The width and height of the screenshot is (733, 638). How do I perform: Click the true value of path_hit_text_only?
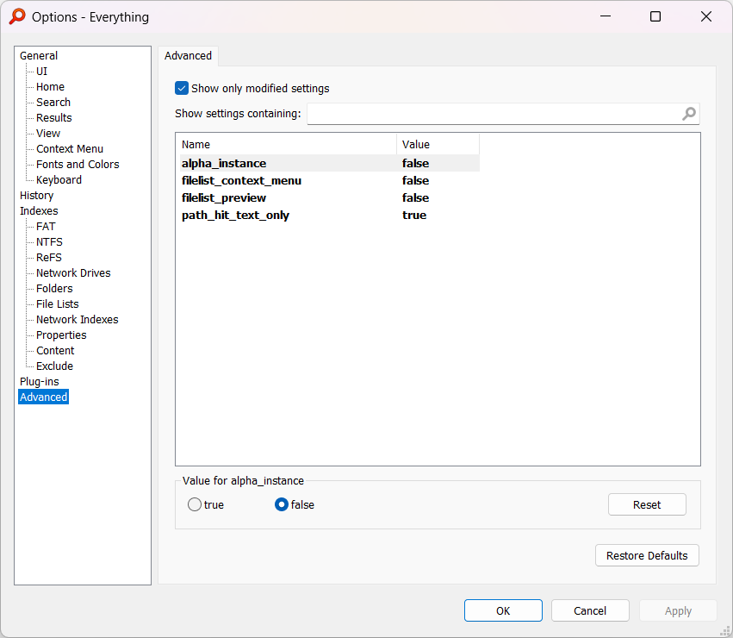pos(414,216)
